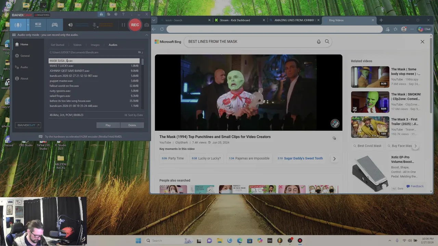This screenshot has width=438, height=246.
Task: Open Bandicam help question mark icon
Action: pyautogui.click(x=123, y=14)
